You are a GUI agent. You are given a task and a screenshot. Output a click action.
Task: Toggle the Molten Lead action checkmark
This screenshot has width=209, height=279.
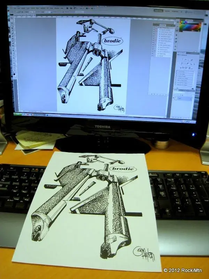(153, 43)
